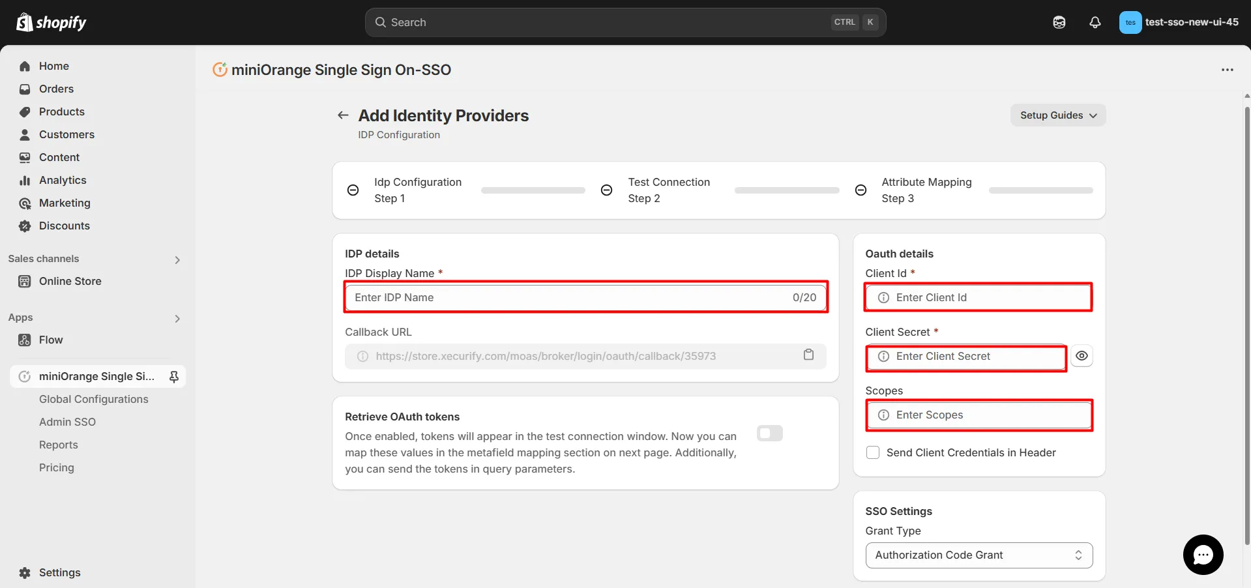Image resolution: width=1251 pixels, height=588 pixels.
Task: Open the Grant Type dropdown
Action: pos(979,555)
